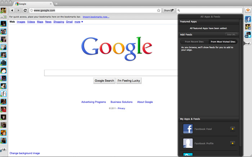Select the Google browser tab
Image resolution: width=252 pixels, height=157 pixels.
[x=33, y=4]
